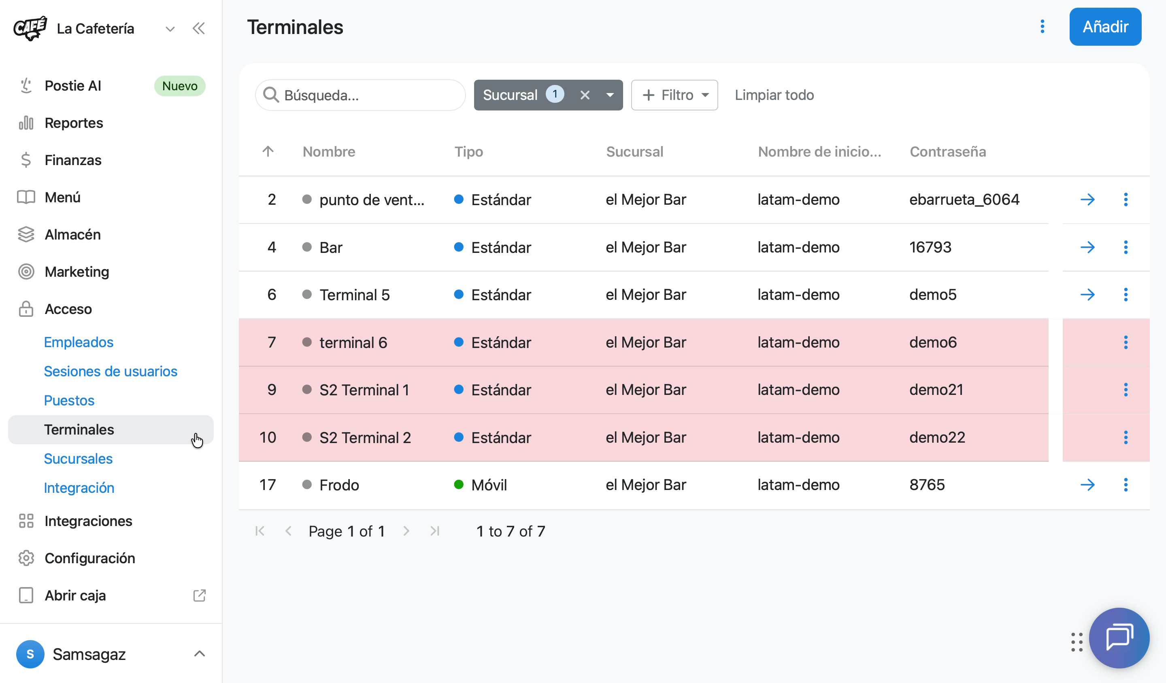The image size is (1166, 683).
Task: Expand the La Cafetería account dropdown
Action: (170, 29)
